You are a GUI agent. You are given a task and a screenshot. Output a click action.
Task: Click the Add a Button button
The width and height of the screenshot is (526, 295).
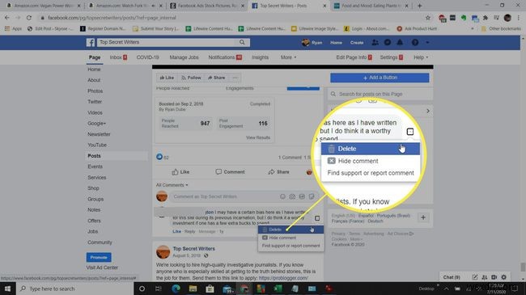(380, 78)
